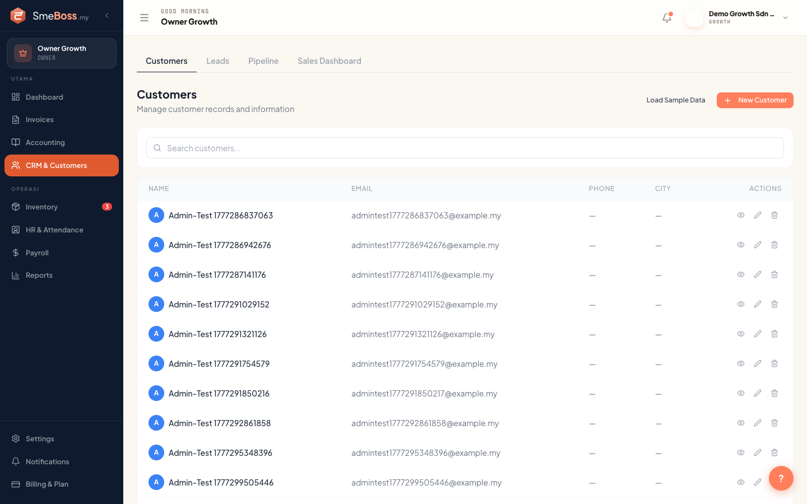
Task: View customer Admin-Test 1777292861858 eye icon
Action: click(x=741, y=423)
